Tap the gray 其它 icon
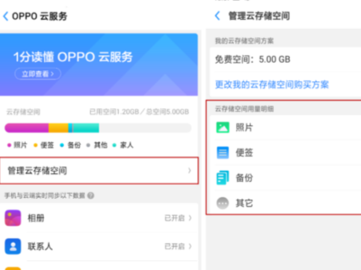 pyautogui.click(x=223, y=203)
